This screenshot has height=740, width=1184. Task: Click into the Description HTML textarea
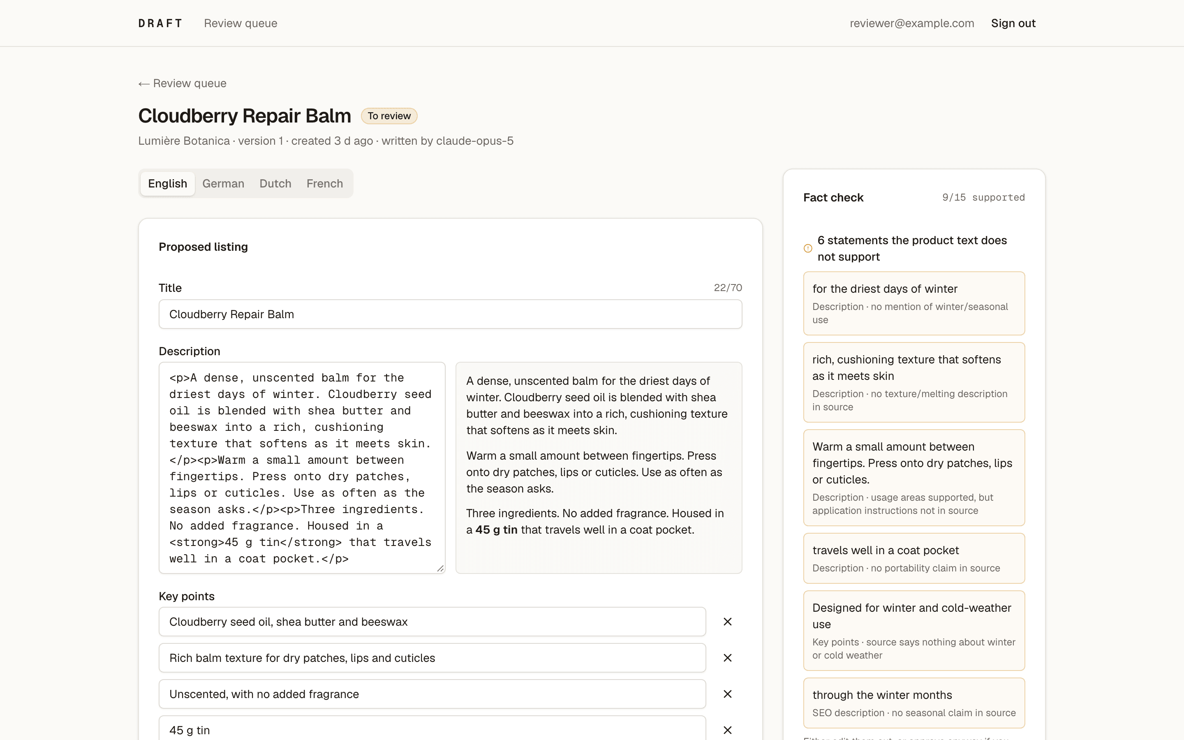coord(302,468)
